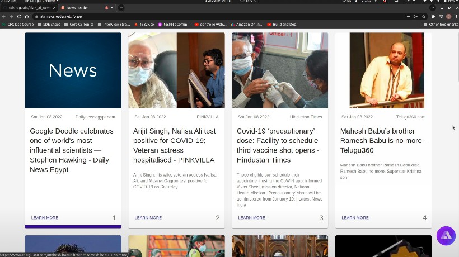The image size is (459, 257).
Task: Click the Chrome profile avatar
Action: click(448, 17)
